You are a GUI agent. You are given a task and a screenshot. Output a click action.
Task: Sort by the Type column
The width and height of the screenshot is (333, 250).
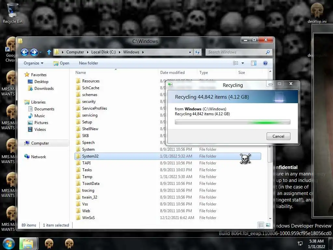pyautogui.click(x=216, y=73)
